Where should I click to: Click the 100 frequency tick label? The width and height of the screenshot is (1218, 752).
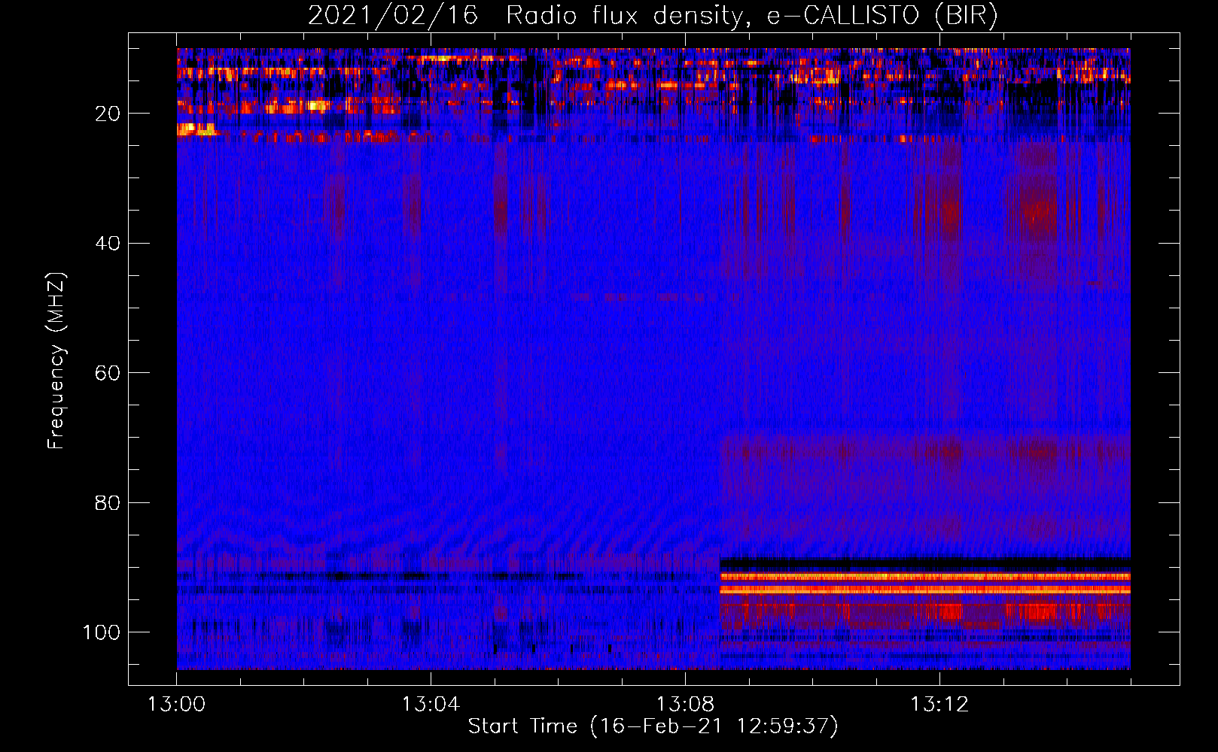(x=102, y=632)
